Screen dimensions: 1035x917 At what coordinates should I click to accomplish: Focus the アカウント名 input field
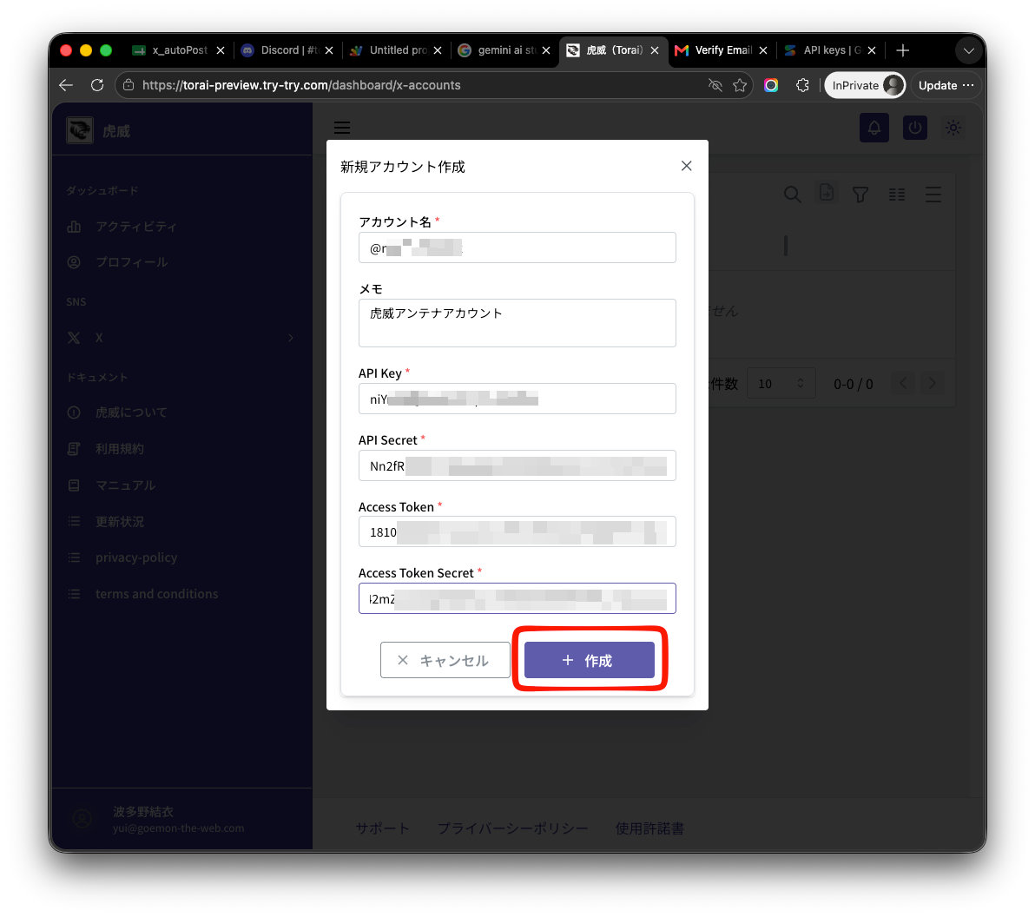click(x=517, y=247)
